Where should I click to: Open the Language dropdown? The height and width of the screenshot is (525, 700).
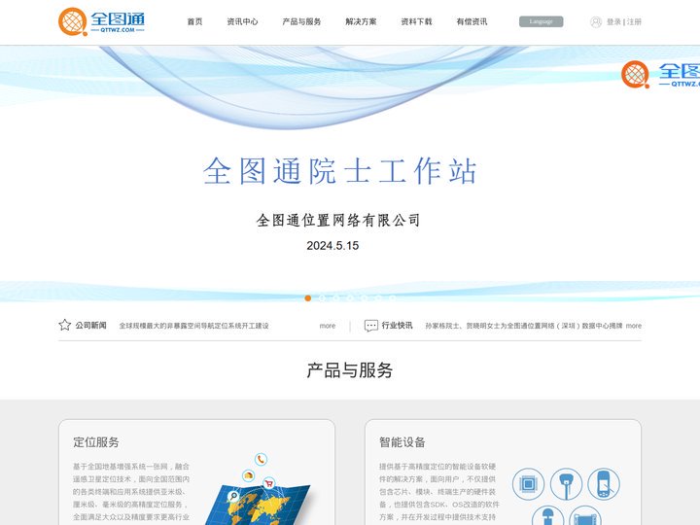tap(542, 21)
